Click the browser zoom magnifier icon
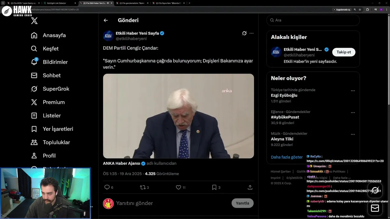This screenshot has height=219, width=390. pyautogui.click(x=355, y=9)
